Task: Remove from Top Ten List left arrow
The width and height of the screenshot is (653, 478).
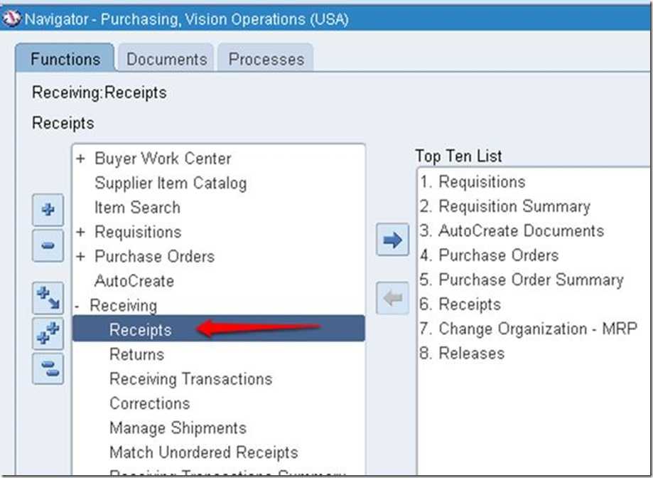Action: [x=392, y=298]
